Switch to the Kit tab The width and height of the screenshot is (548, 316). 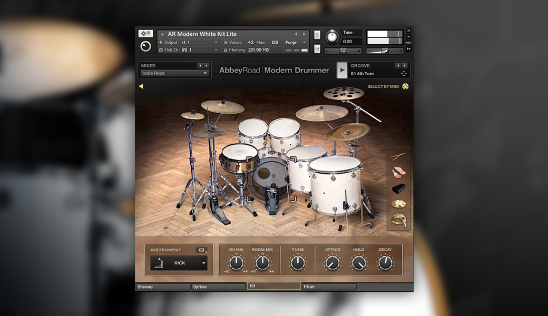click(x=273, y=286)
